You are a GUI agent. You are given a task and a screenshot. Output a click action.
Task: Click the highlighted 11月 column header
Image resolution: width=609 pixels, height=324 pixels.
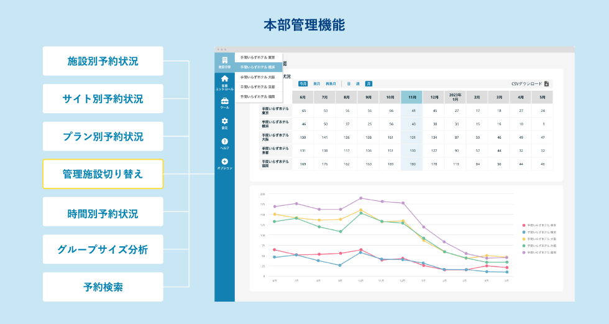click(411, 98)
